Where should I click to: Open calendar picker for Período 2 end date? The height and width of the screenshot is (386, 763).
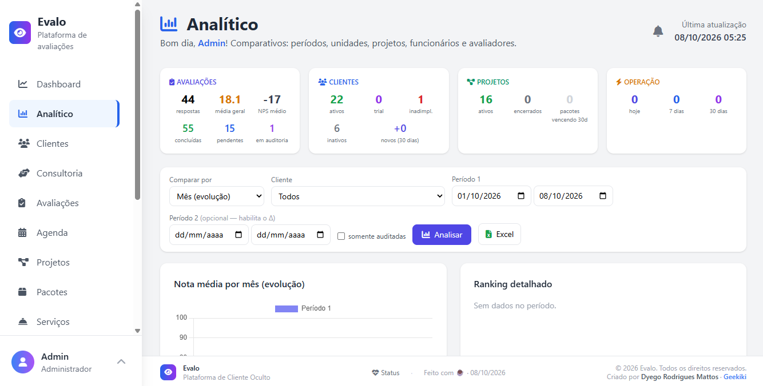pyautogui.click(x=320, y=235)
